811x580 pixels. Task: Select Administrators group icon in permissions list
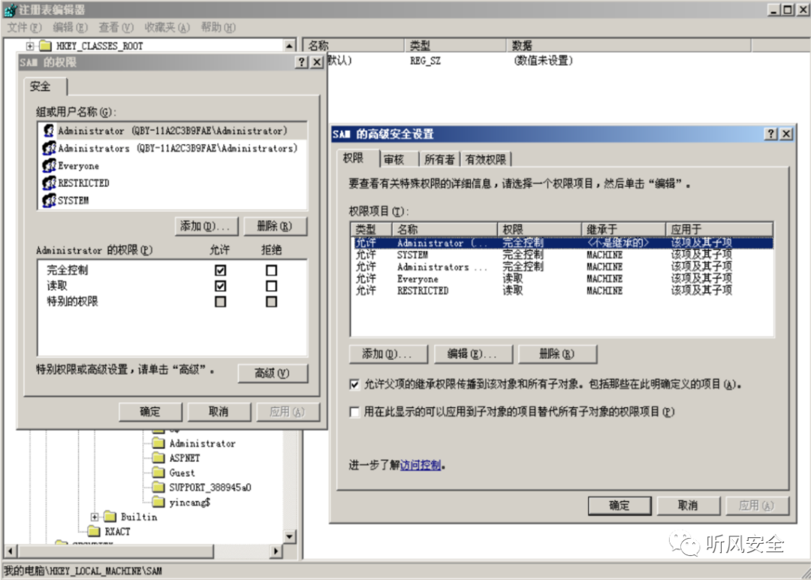(49, 149)
